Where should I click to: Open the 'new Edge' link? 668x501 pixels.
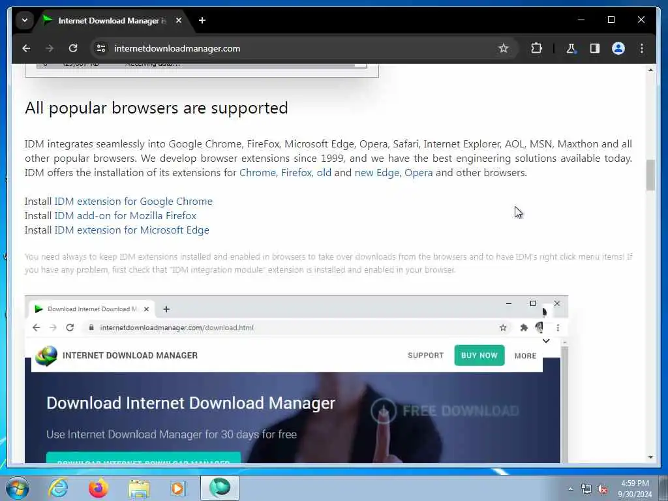pyautogui.click(x=377, y=172)
